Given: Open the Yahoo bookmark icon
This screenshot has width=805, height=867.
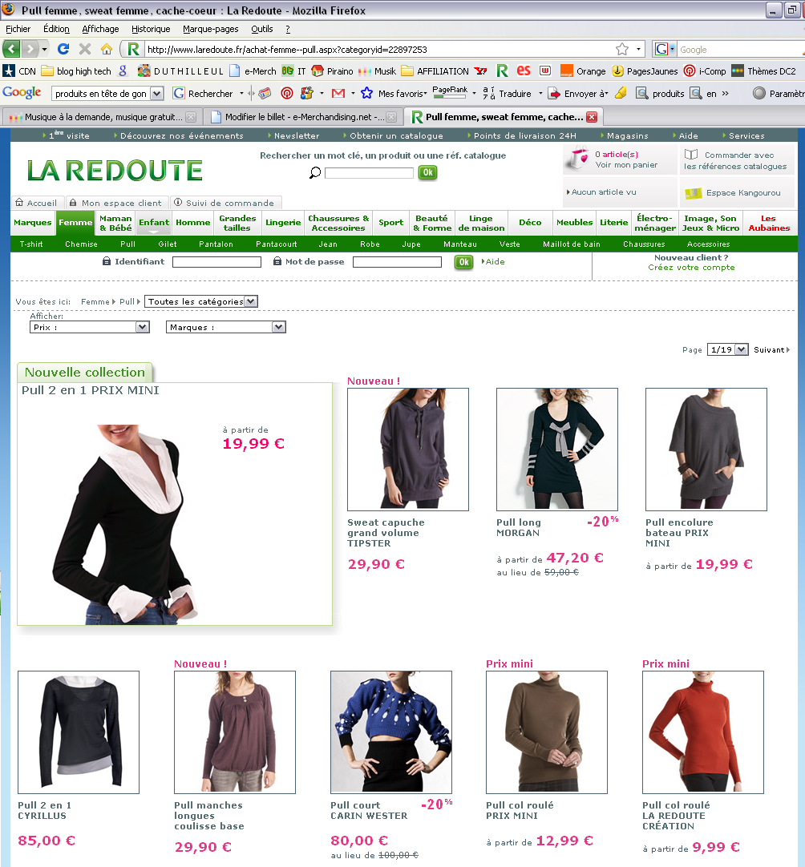Looking at the screenshot, I should (481, 71).
